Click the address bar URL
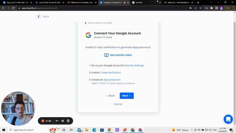 click(x=39, y=8)
